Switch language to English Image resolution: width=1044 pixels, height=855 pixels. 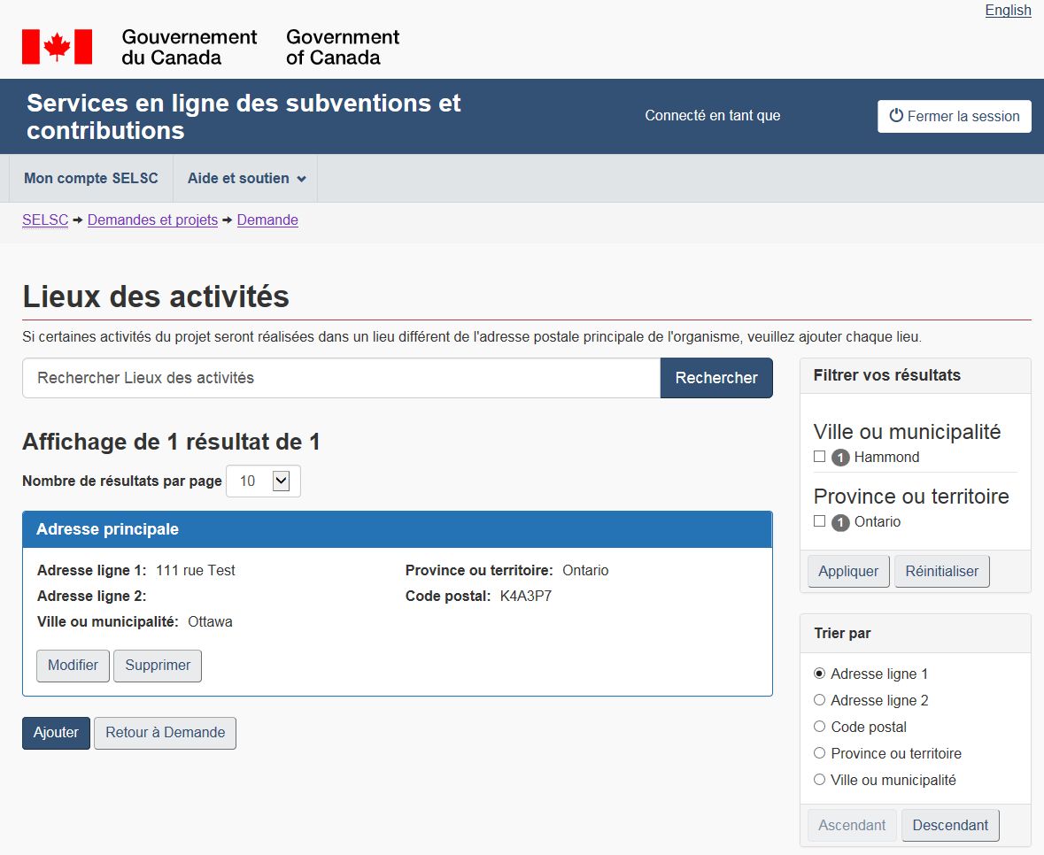pos(1008,11)
